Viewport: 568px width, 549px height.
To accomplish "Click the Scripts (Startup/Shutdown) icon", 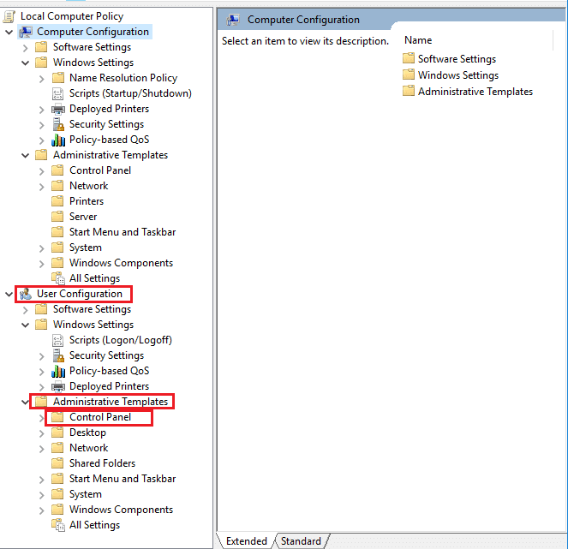I will pos(58,94).
